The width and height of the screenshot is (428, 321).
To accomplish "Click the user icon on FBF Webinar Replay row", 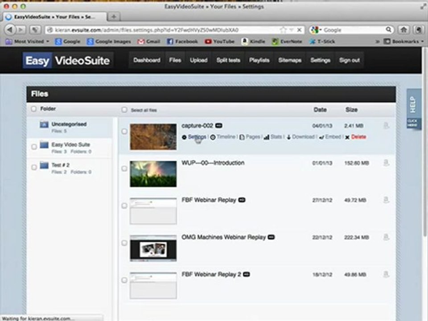I will [386, 200].
